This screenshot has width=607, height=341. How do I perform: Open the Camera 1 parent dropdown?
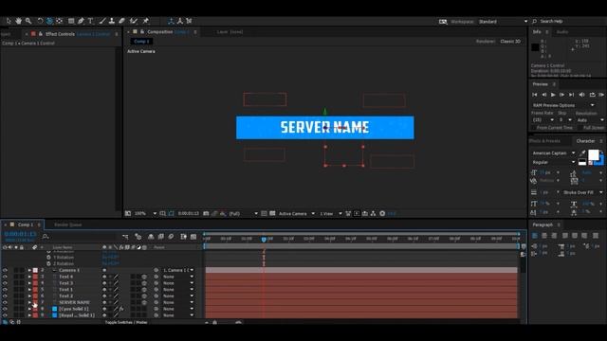coord(178,270)
